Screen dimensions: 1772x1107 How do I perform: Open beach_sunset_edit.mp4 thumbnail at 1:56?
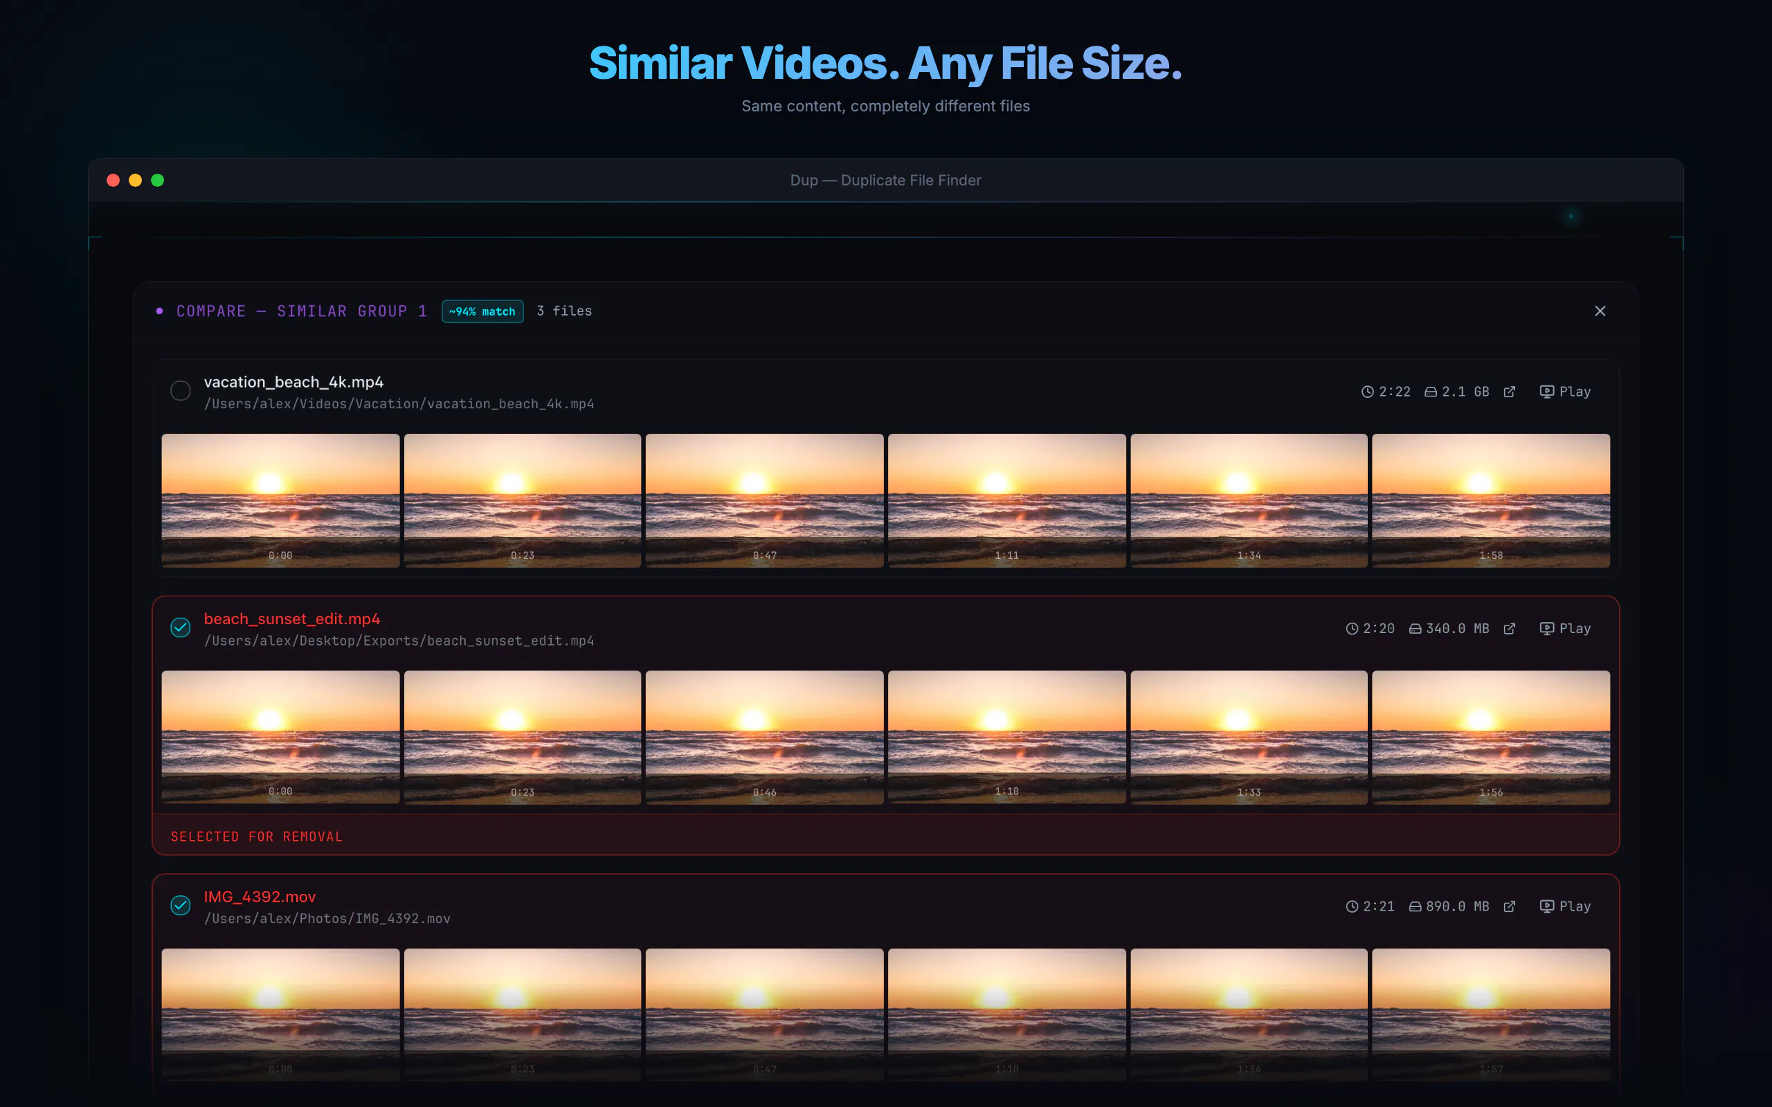[1491, 738]
